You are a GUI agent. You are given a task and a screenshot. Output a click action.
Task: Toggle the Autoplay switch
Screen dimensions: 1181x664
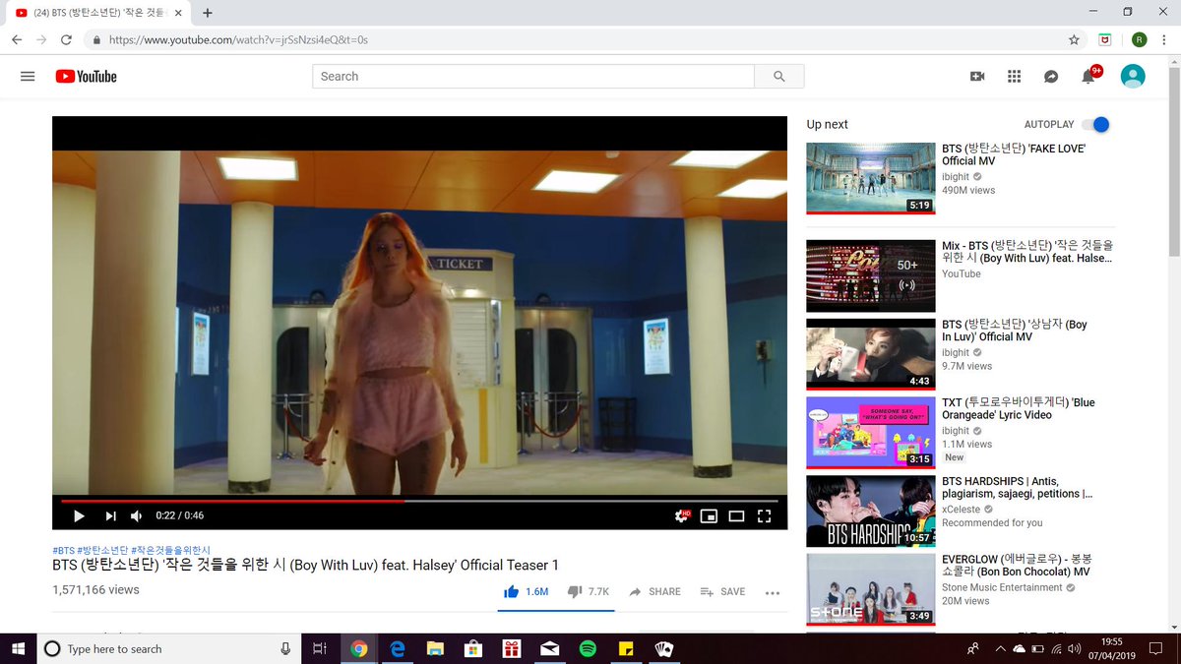[1095, 125]
